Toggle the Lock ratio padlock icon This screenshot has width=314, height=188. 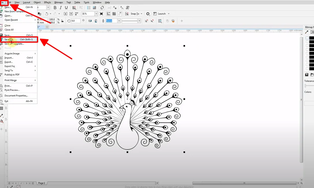click(62, 21)
